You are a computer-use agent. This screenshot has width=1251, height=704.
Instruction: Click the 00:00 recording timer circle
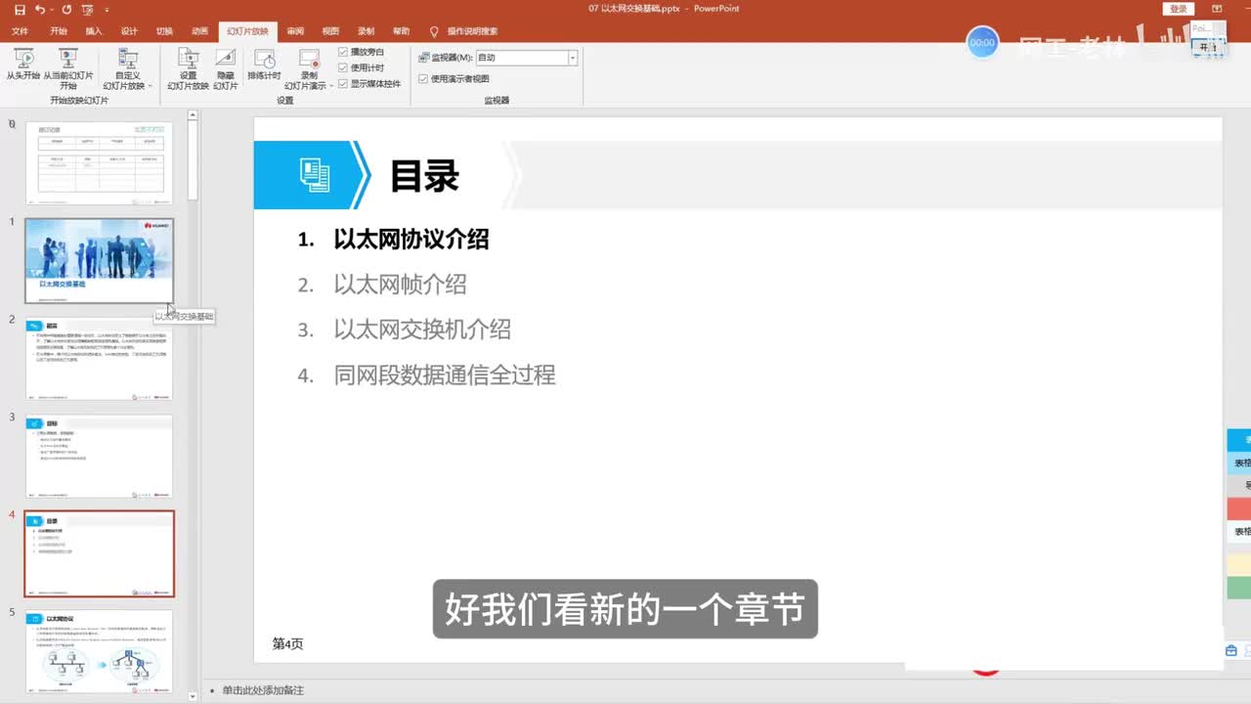pyautogui.click(x=982, y=42)
